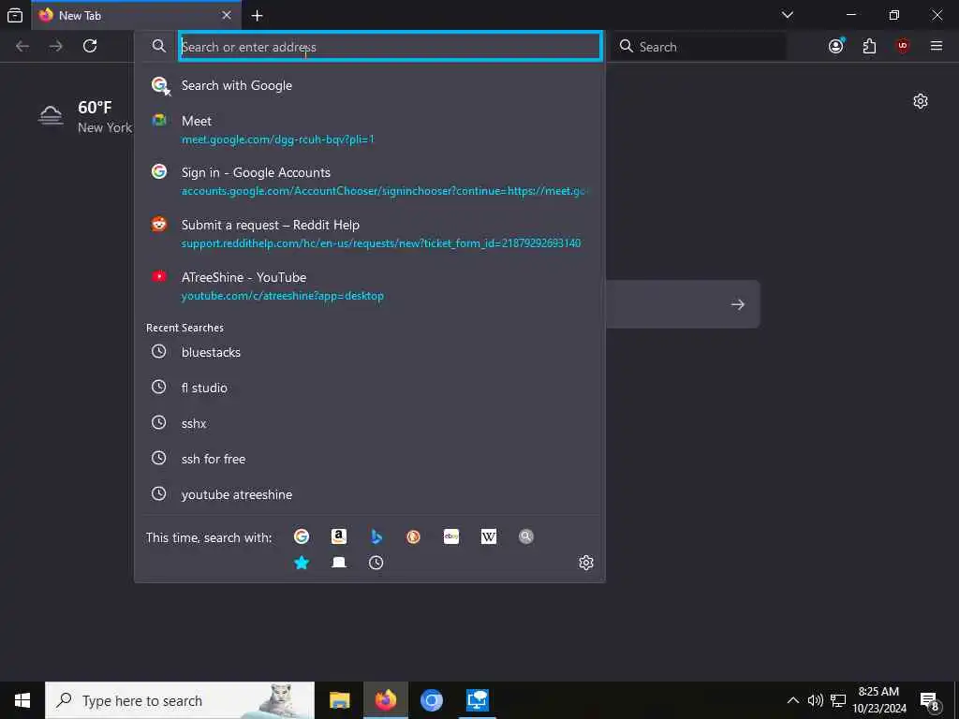
Task: Search this time with DuckDuckGo icon
Action: (x=413, y=536)
